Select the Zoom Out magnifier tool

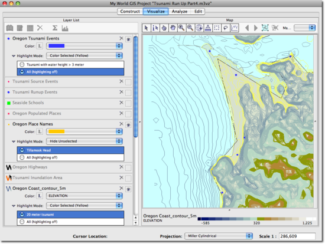[190, 28]
